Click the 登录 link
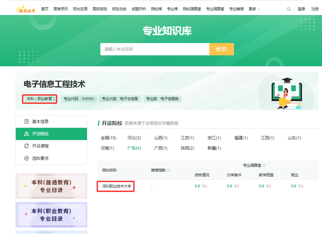This screenshot has height=234, width=322. pos(301,9)
